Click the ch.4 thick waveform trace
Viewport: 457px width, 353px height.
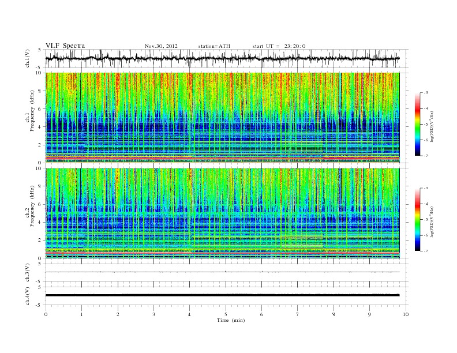click(x=222, y=295)
